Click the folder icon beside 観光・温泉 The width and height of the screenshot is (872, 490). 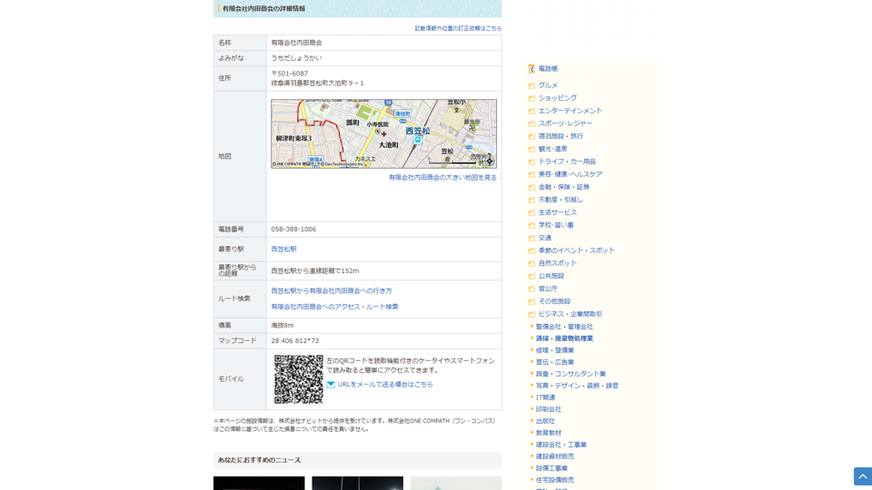tap(531, 149)
